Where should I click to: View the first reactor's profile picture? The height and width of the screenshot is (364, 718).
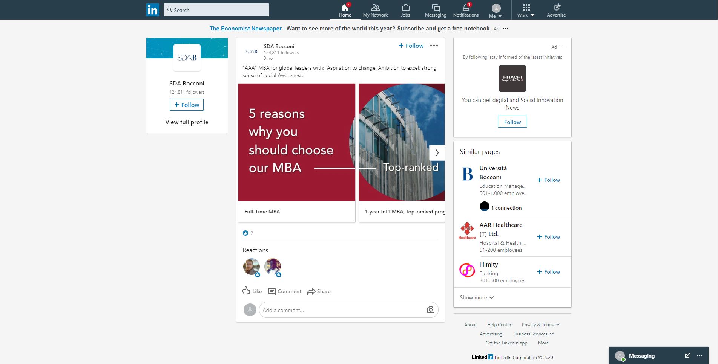tap(252, 267)
